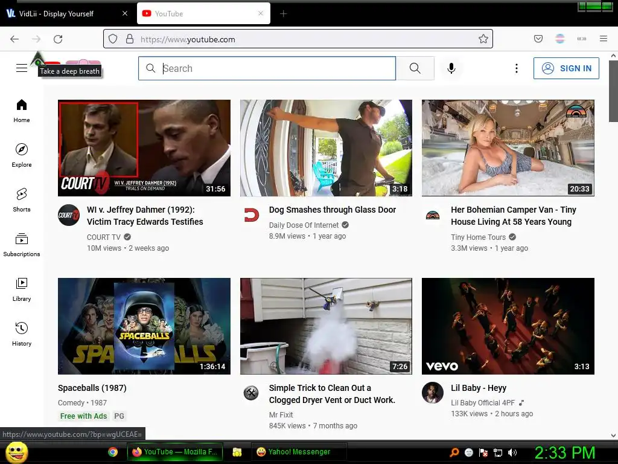Click the Court TV channel avatar
This screenshot has height=464, width=618.
69,215
